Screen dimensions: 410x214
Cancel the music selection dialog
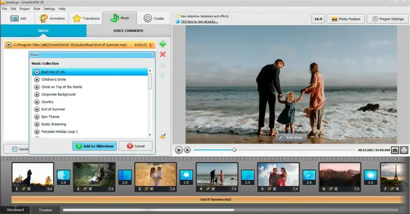[x=136, y=146]
